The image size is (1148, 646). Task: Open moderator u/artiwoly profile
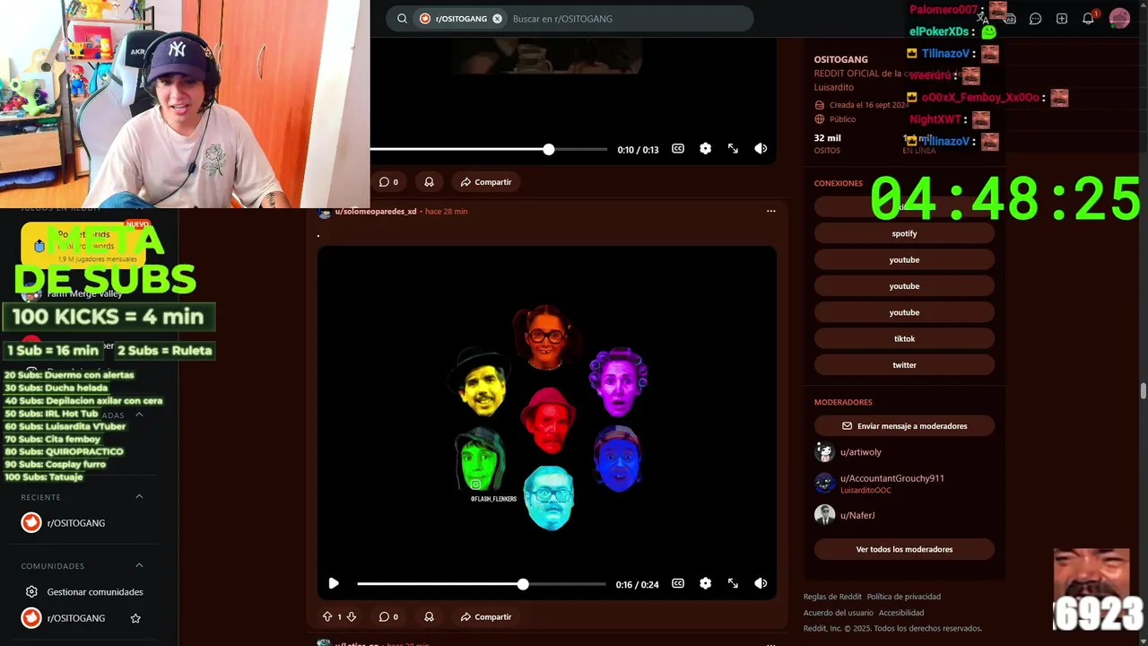tap(861, 452)
